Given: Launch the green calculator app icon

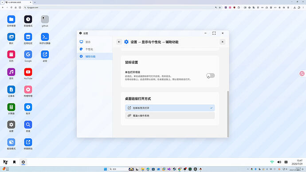Looking at the screenshot, I should pyautogui.click(x=11, y=107).
